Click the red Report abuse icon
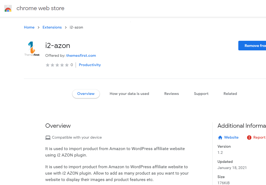 click(x=249, y=138)
